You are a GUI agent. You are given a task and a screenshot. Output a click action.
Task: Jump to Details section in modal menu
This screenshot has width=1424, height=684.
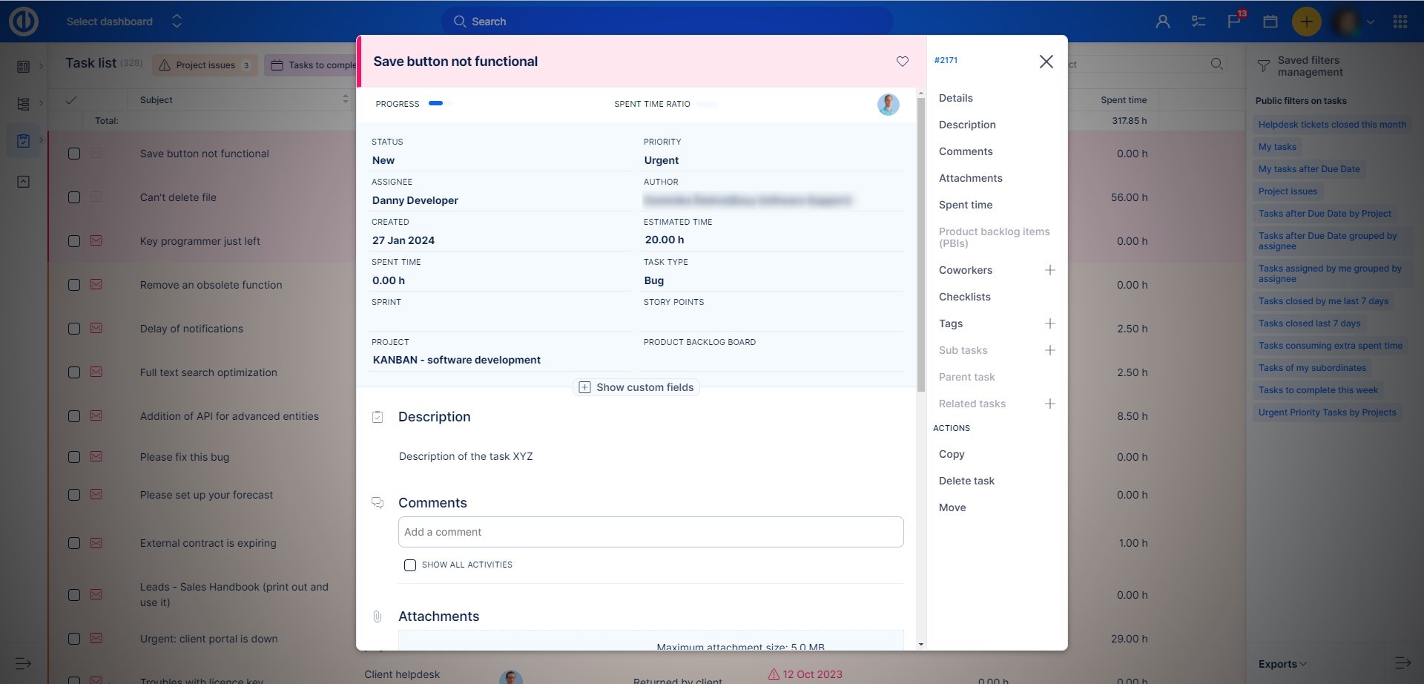[955, 98]
